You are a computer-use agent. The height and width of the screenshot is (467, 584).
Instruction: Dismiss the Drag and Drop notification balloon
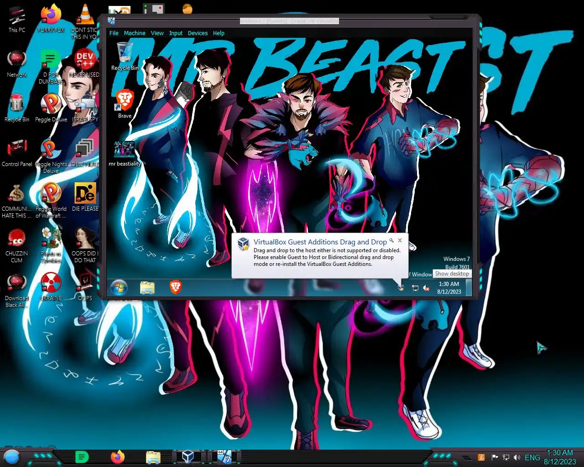pos(400,240)
